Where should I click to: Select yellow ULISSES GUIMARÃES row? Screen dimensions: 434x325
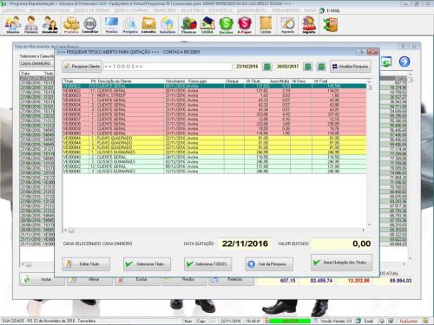click(x=214, y=153)
